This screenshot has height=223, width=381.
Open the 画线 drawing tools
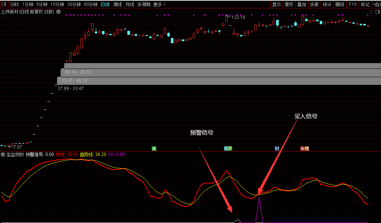(x=340, y=4)
